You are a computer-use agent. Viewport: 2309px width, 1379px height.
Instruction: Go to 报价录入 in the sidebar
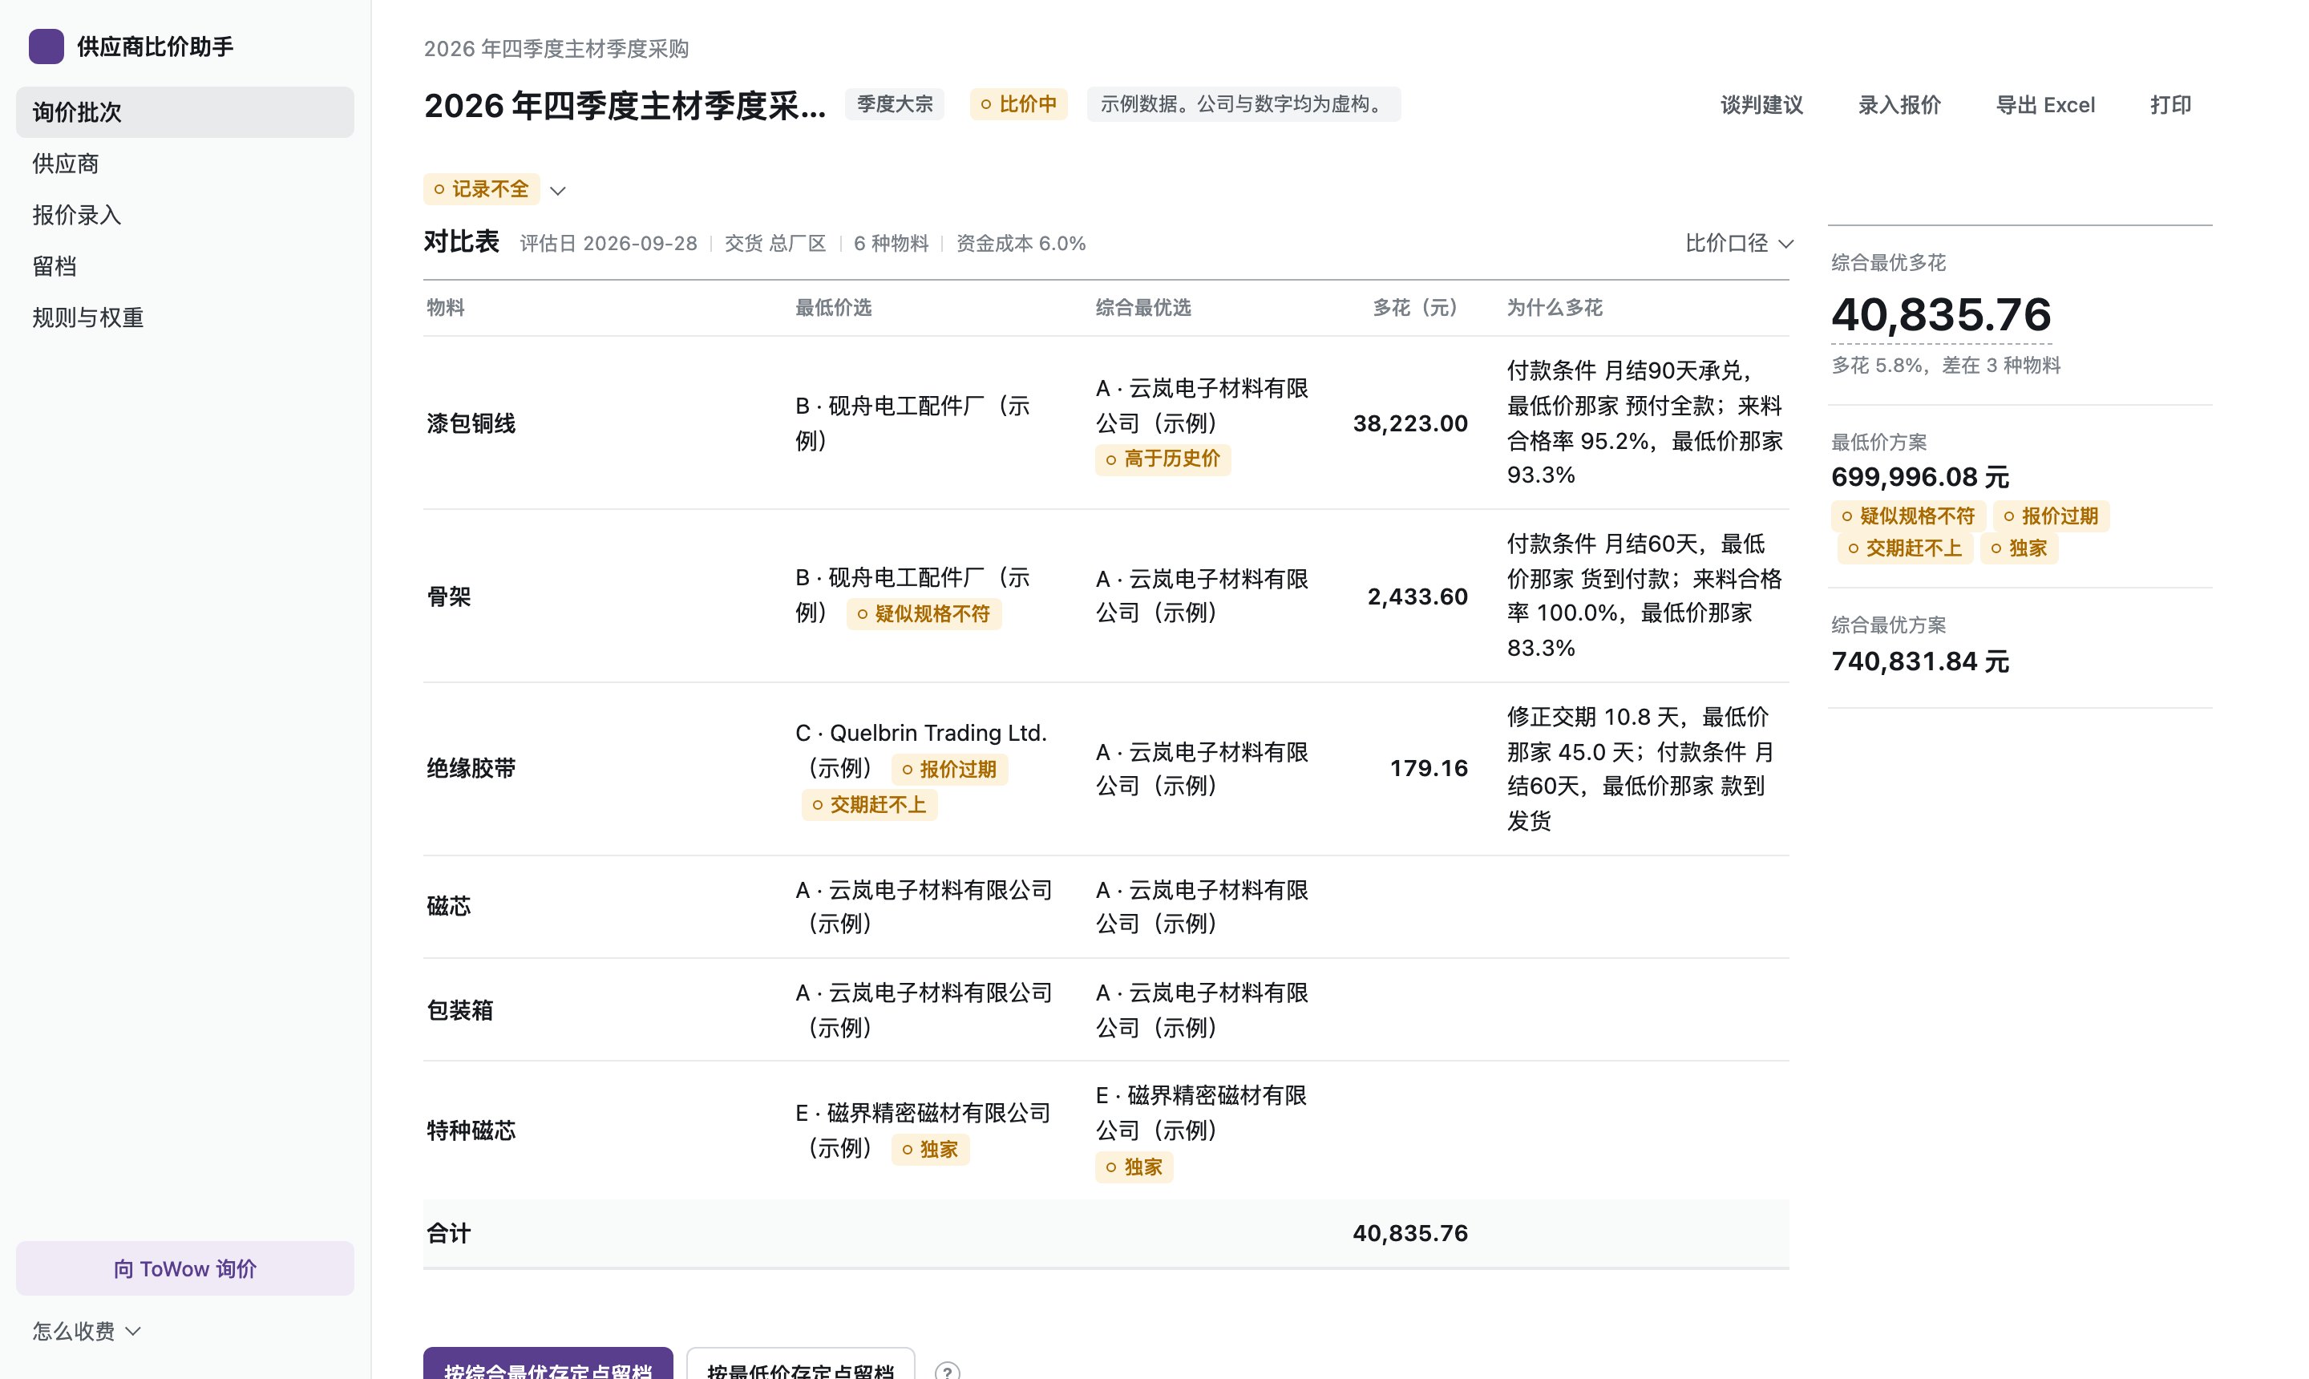[185, 215]
